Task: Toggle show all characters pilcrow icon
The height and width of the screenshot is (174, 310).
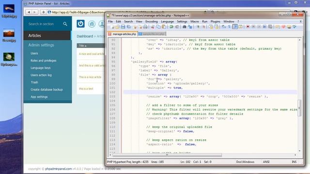Action: click(x=229, y=27)
